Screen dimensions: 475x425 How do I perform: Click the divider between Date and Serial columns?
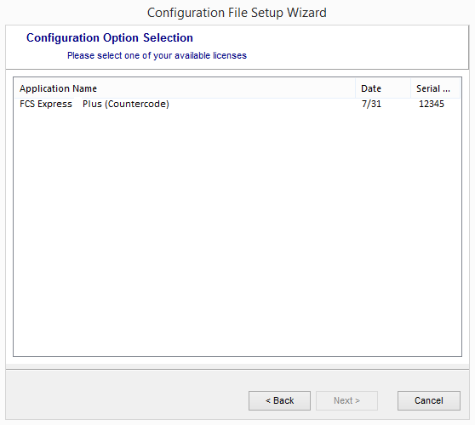tap(411, 88)
